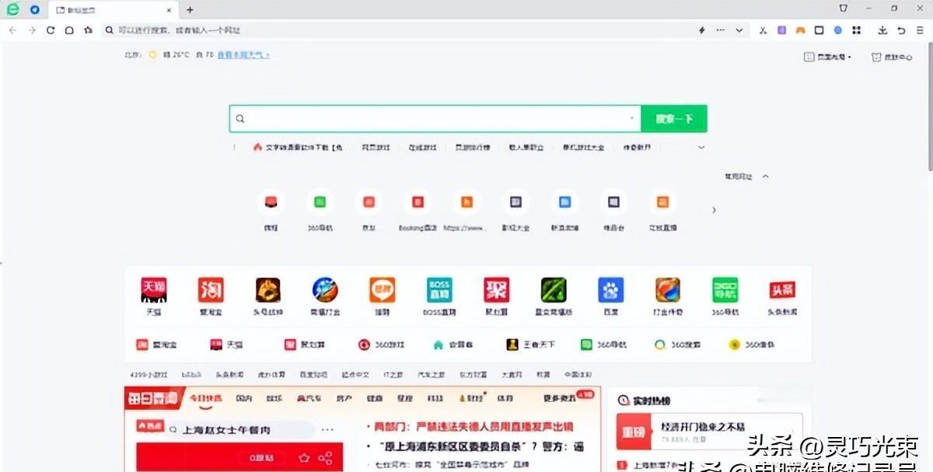933x472 pixels.
Task: Open the page layout dropdown at top right
Action: (829, 57)
